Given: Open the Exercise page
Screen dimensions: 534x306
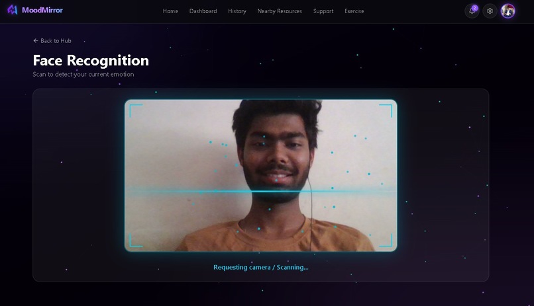Looking at the screenshot, I should coord(354,11).
